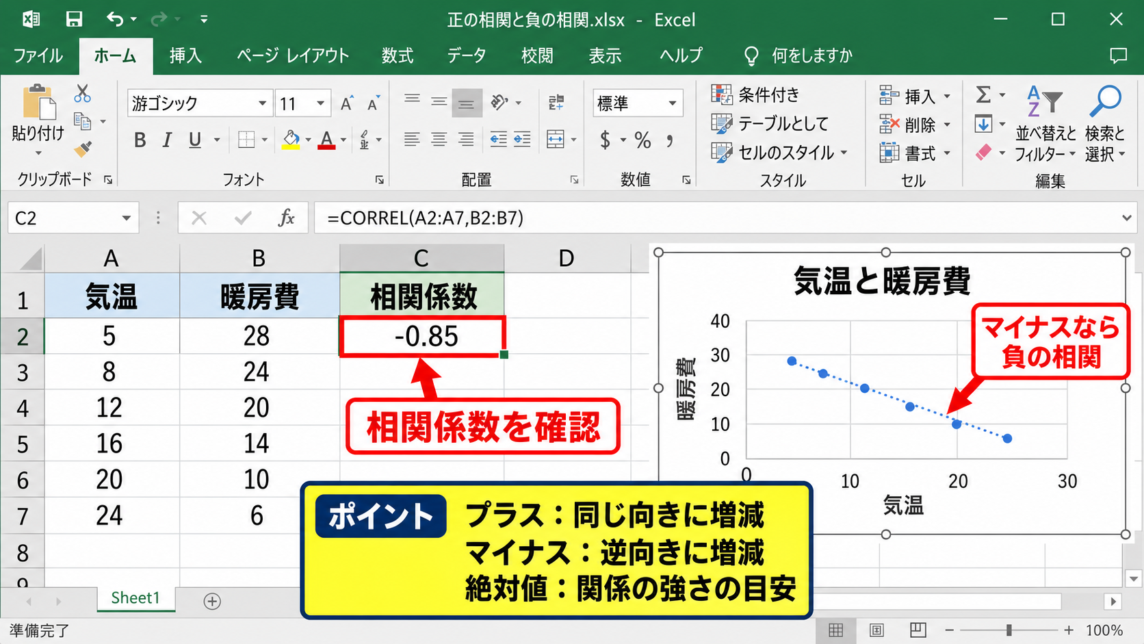Open 削除 cells dropdown arrow
1144x644 pixels.
point(947,125)
